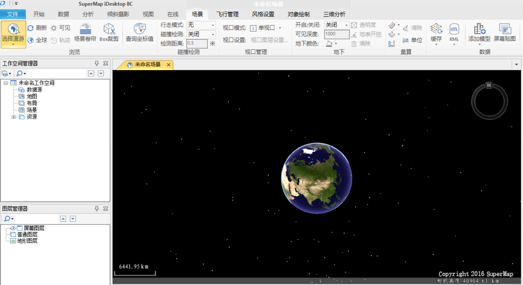
Task: Click search magnifier in 图层管理器 toolbar
Action: click(7, 219)
